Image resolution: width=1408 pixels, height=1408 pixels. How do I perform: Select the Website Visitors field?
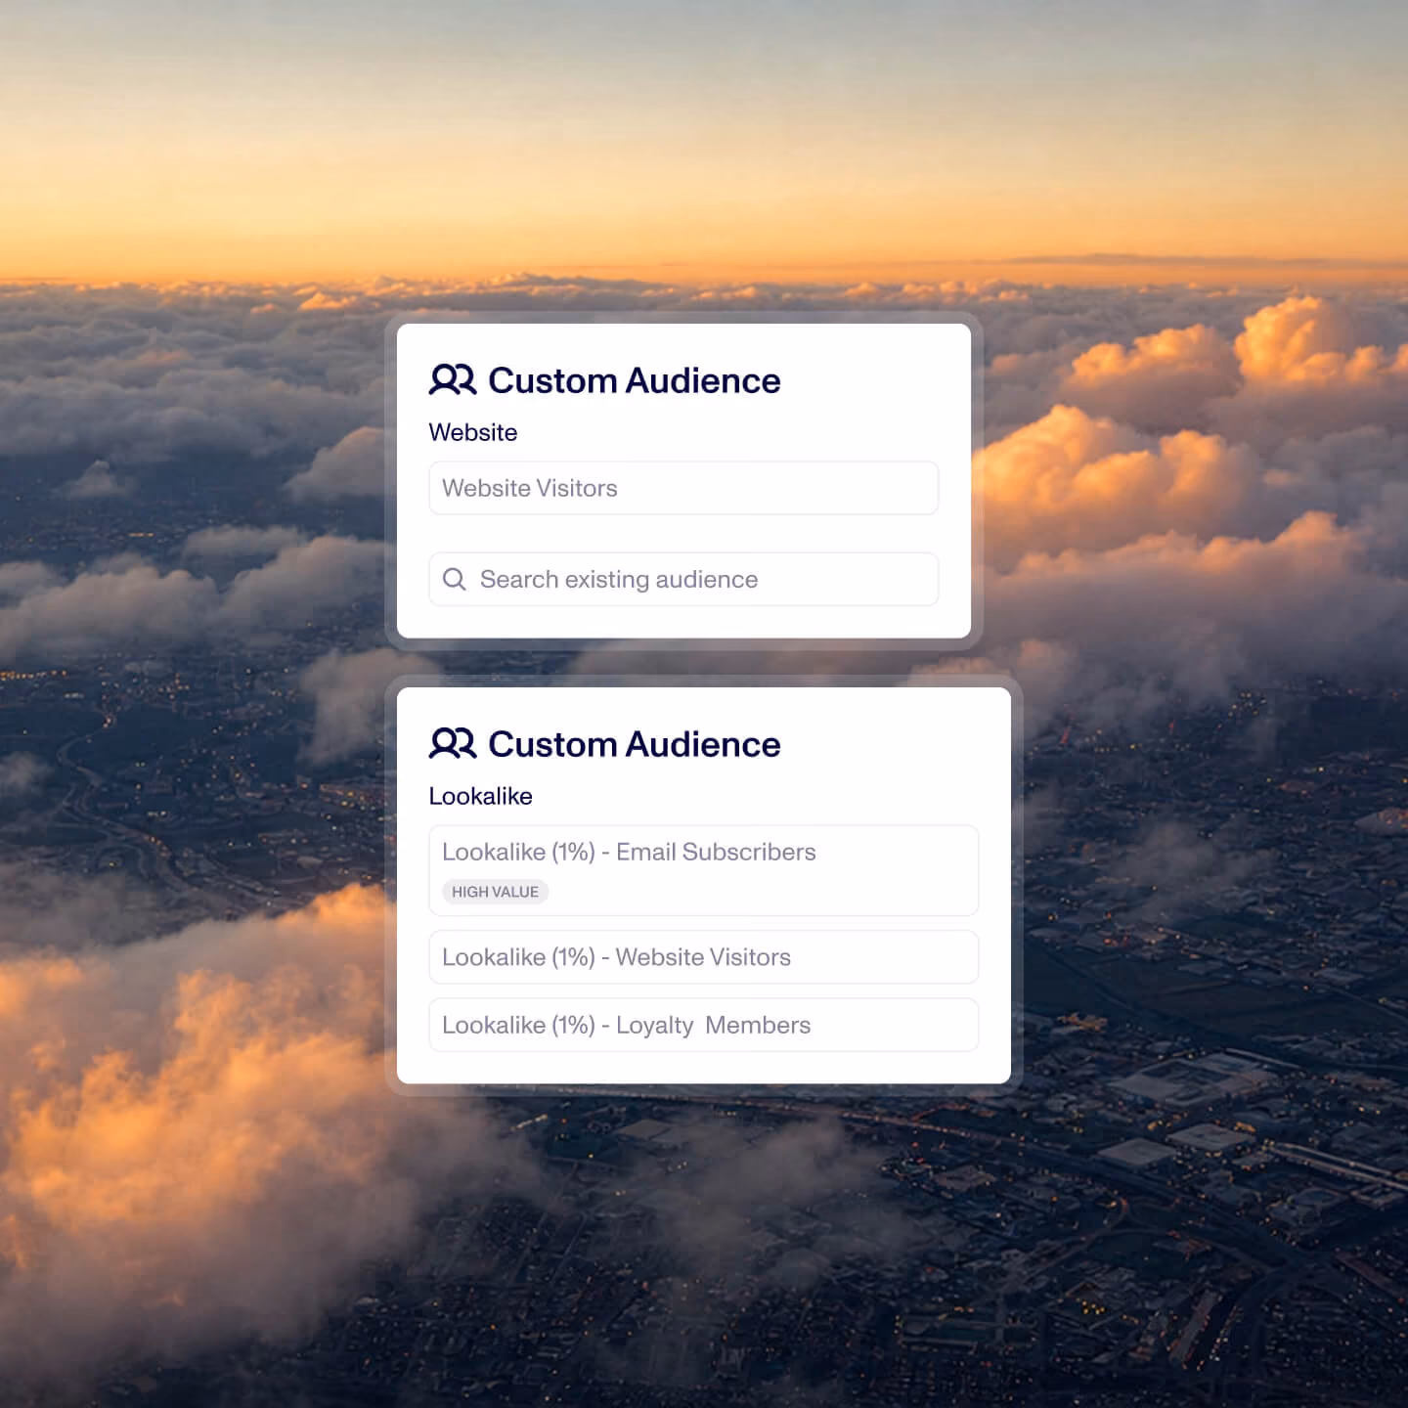[x=683, y=488]
